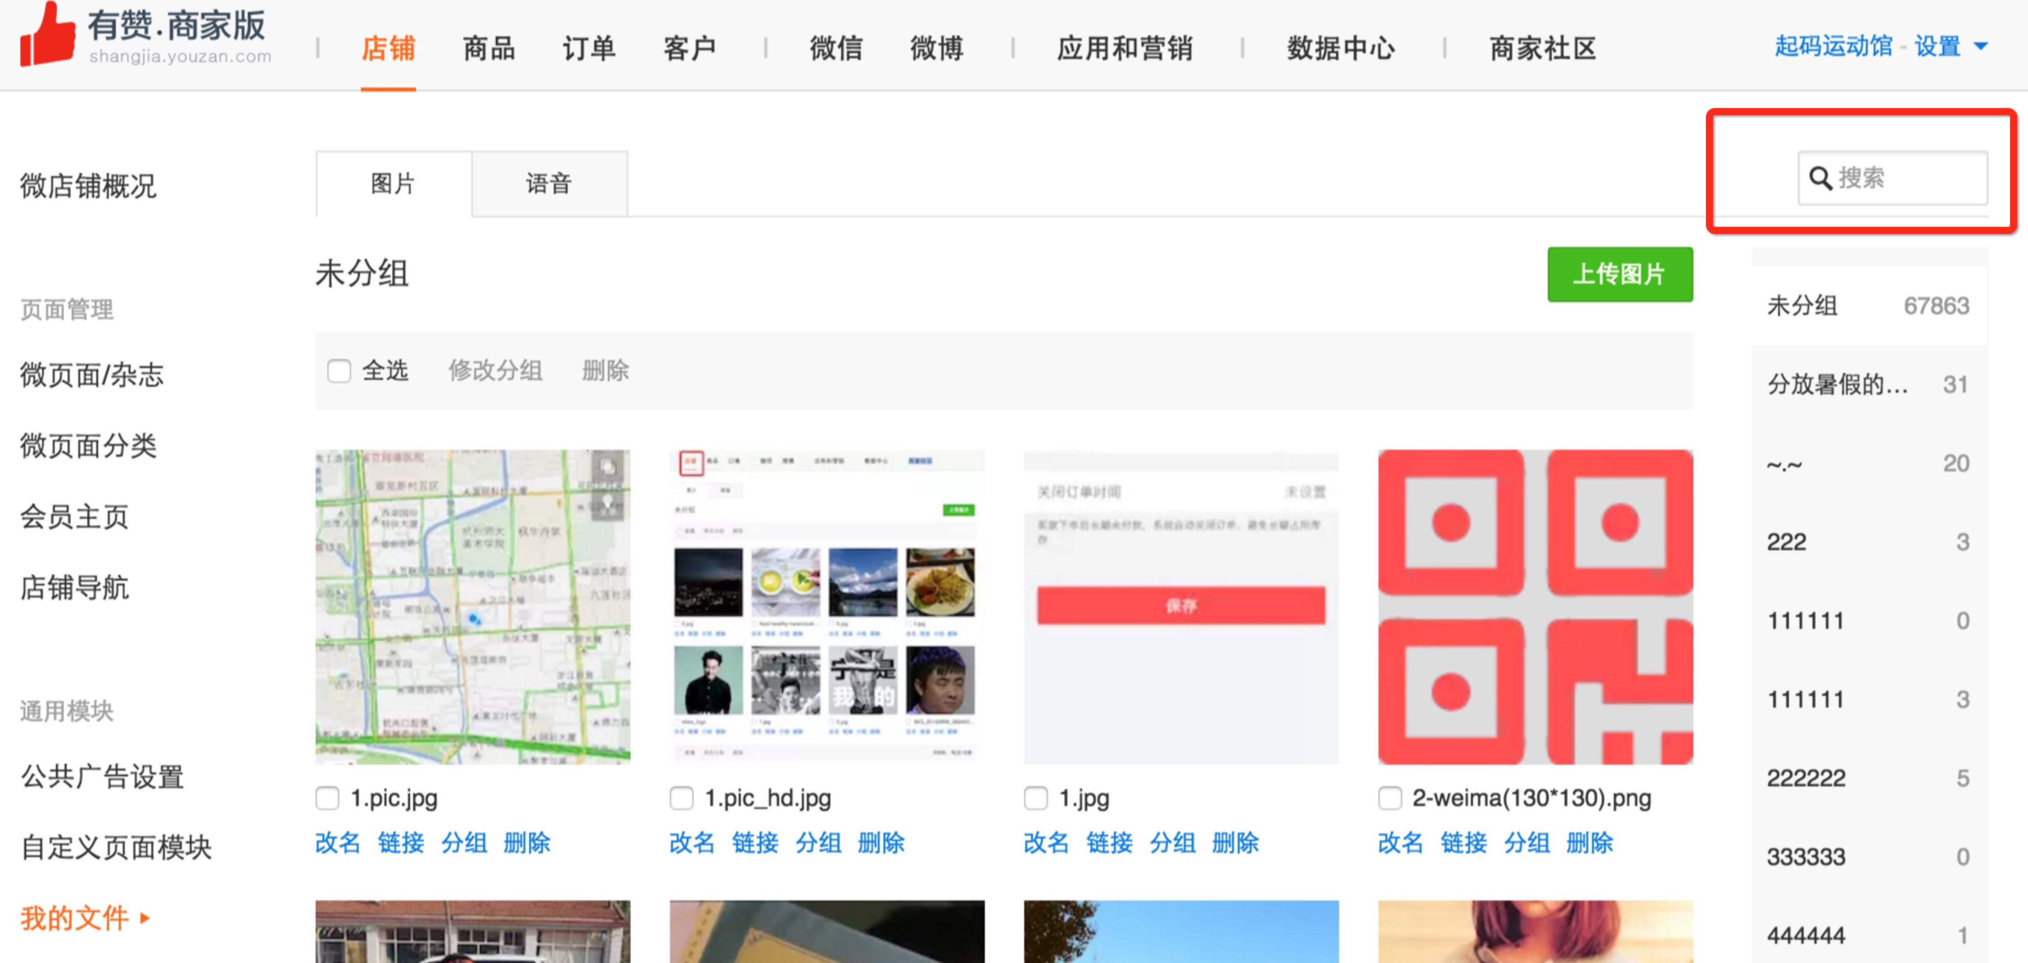Click 删除 under 1.pic_hd.jpg

point(882,843)
